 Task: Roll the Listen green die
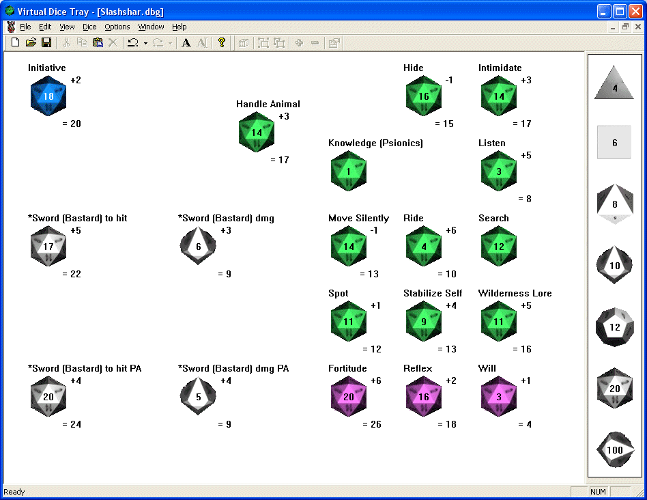499,171
